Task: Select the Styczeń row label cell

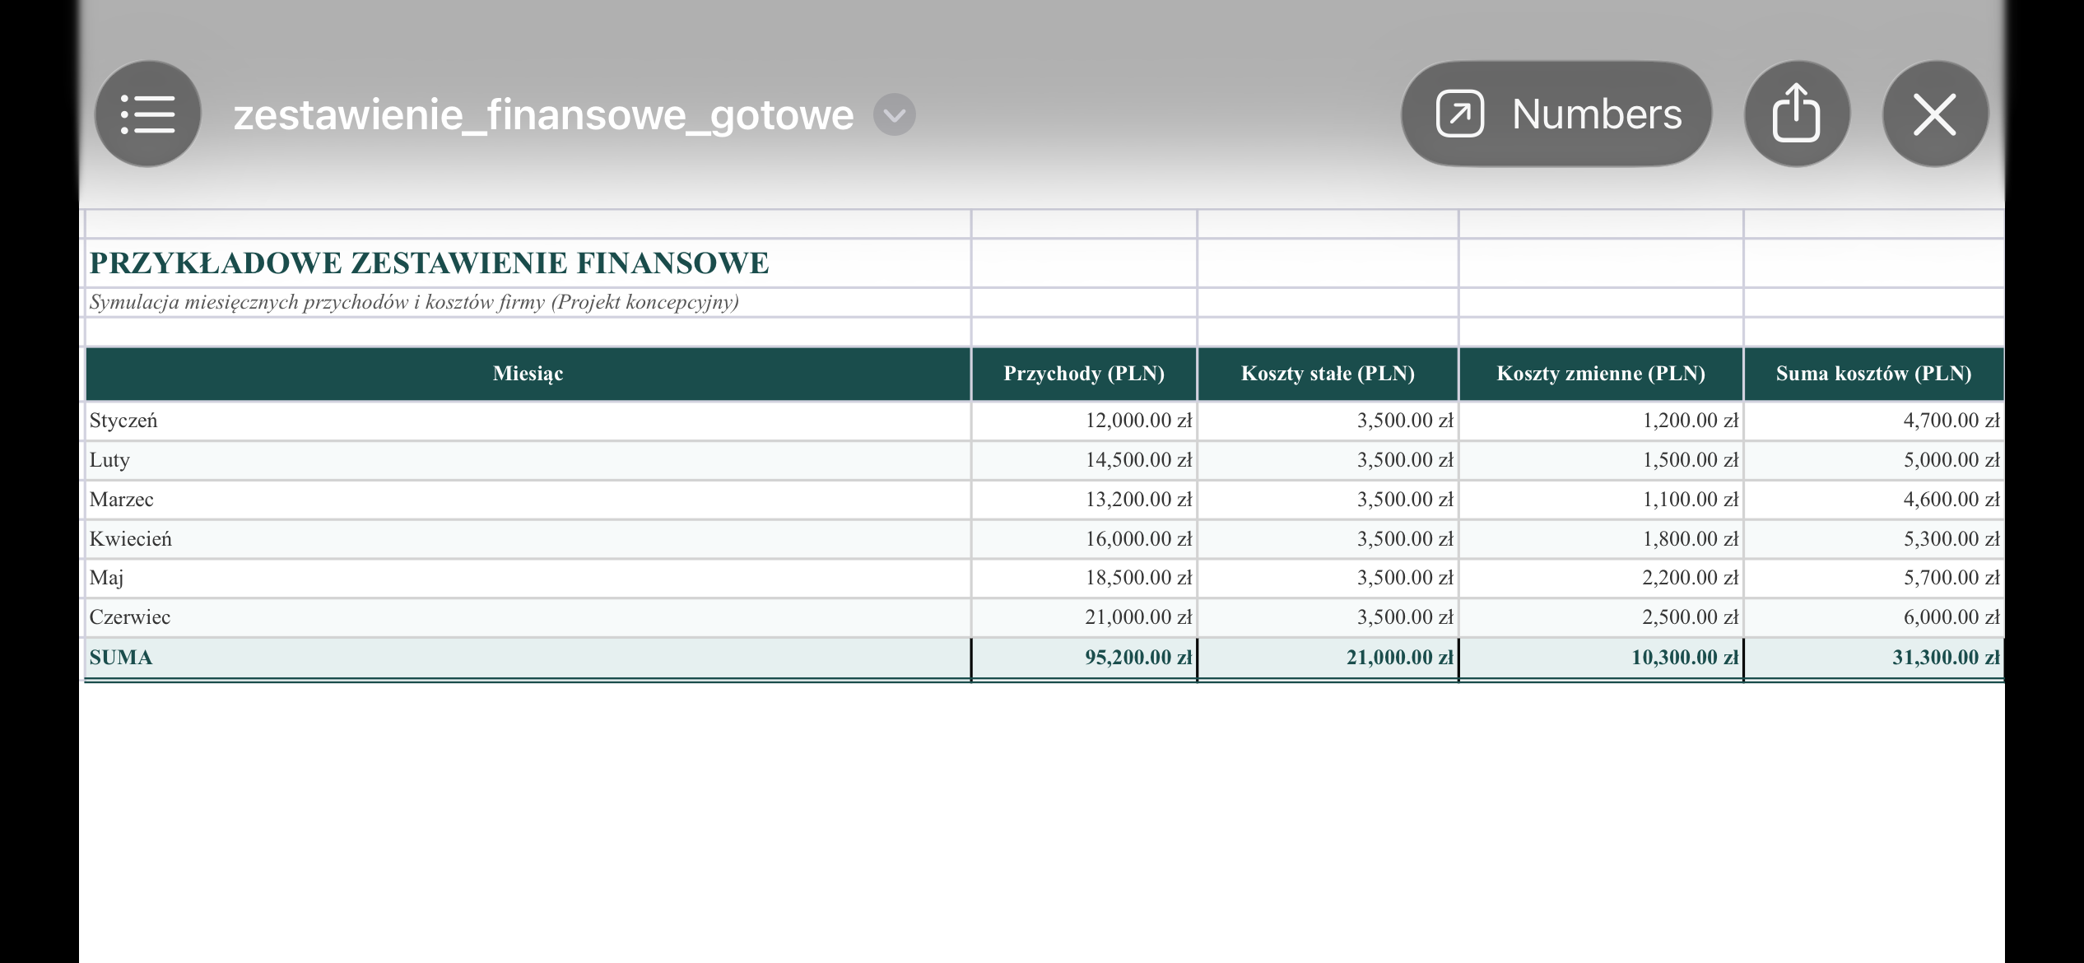Action: pos(528,421)
